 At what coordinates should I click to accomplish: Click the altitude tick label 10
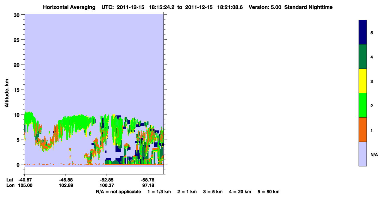tap(17, 115)
